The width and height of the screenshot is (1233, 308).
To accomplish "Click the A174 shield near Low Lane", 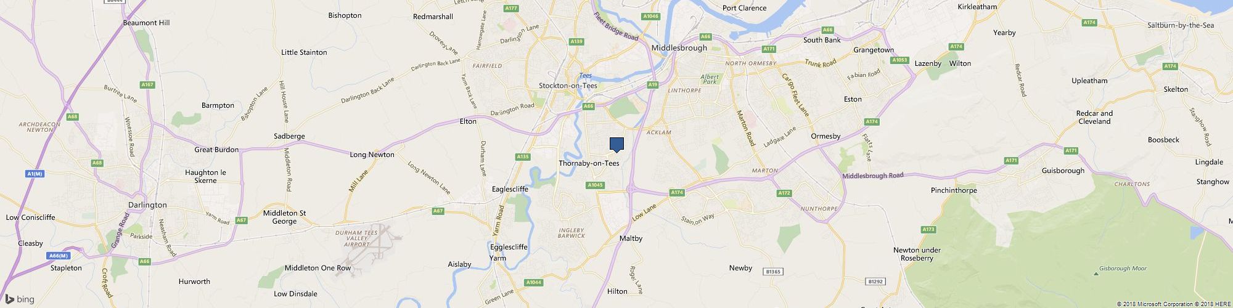I will click(678, 193).
